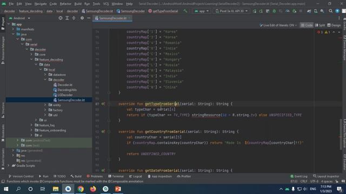Screen dimensions: 346x194
Task: Open the Profiler gauge icon in toolbar
Action: pos(288,11)
